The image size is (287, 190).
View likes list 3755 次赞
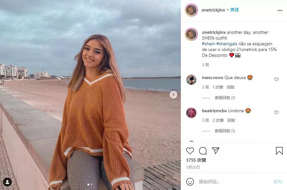(196, 160)
